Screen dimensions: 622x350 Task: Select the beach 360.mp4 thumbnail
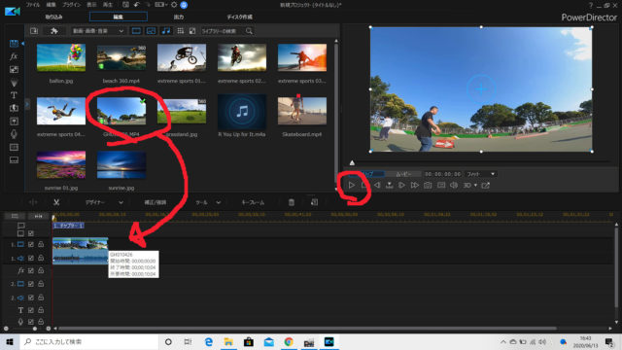pyautogui.click(x=121, y=57)
